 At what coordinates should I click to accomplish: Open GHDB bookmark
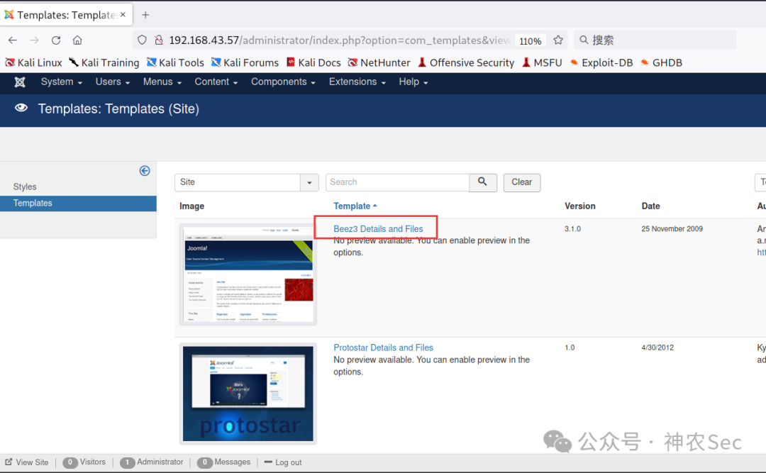[x=662, y=62]
